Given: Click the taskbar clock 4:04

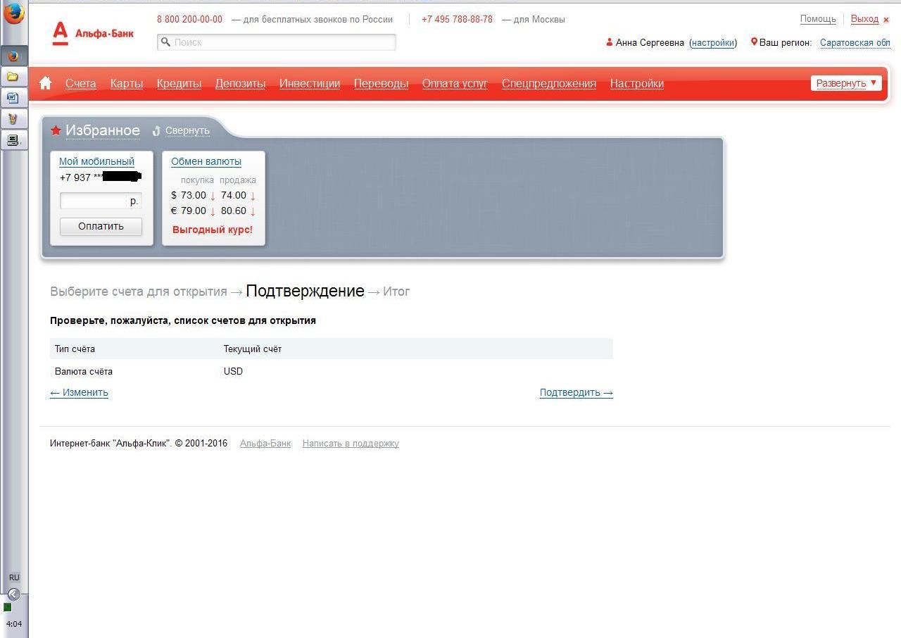Looking at the screenshot, I should [x=14, y=624].
